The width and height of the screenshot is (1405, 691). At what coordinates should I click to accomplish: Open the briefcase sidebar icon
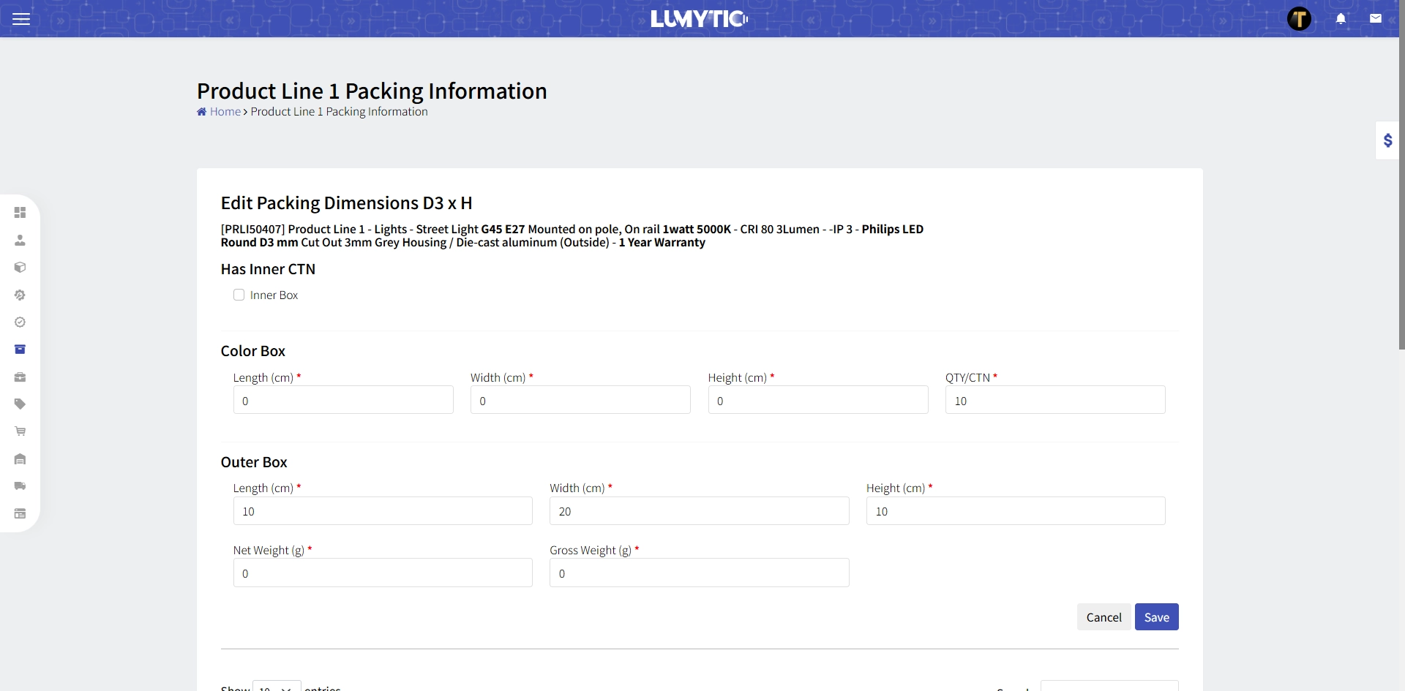[20, 377]
